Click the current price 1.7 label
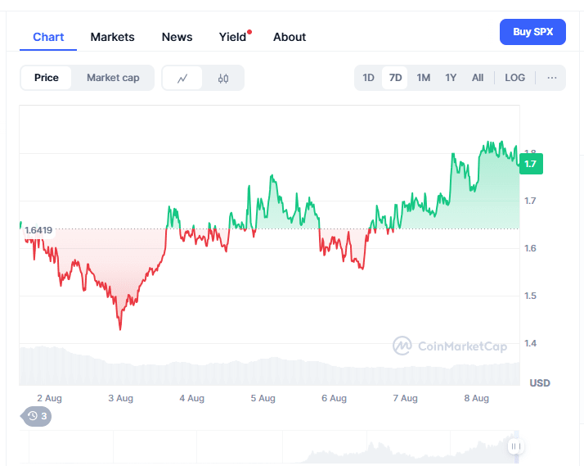584x466 pixels. pos(531,164)
